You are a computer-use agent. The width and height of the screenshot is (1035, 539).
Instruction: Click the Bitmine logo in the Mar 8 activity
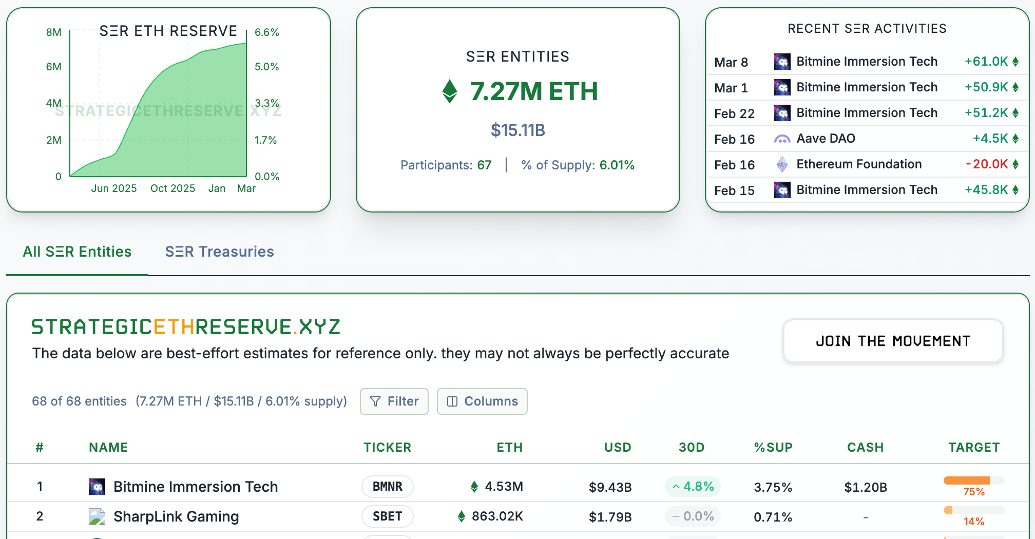pos(782,62)
